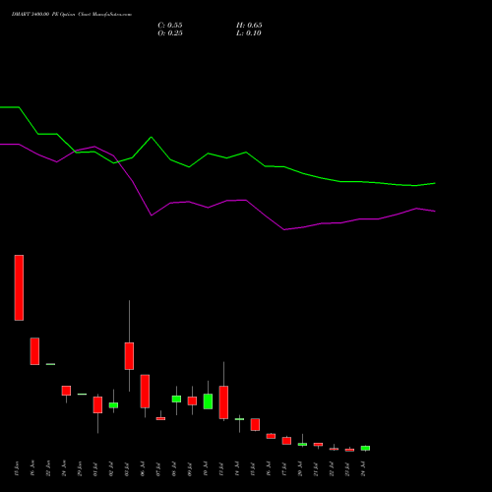Click the green candle above 10 Jul
492x492 pixels.
point(208,401)
